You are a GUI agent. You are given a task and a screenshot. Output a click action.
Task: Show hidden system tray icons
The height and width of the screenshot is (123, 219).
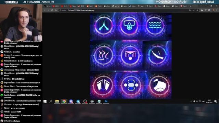(x=191, y=101)
